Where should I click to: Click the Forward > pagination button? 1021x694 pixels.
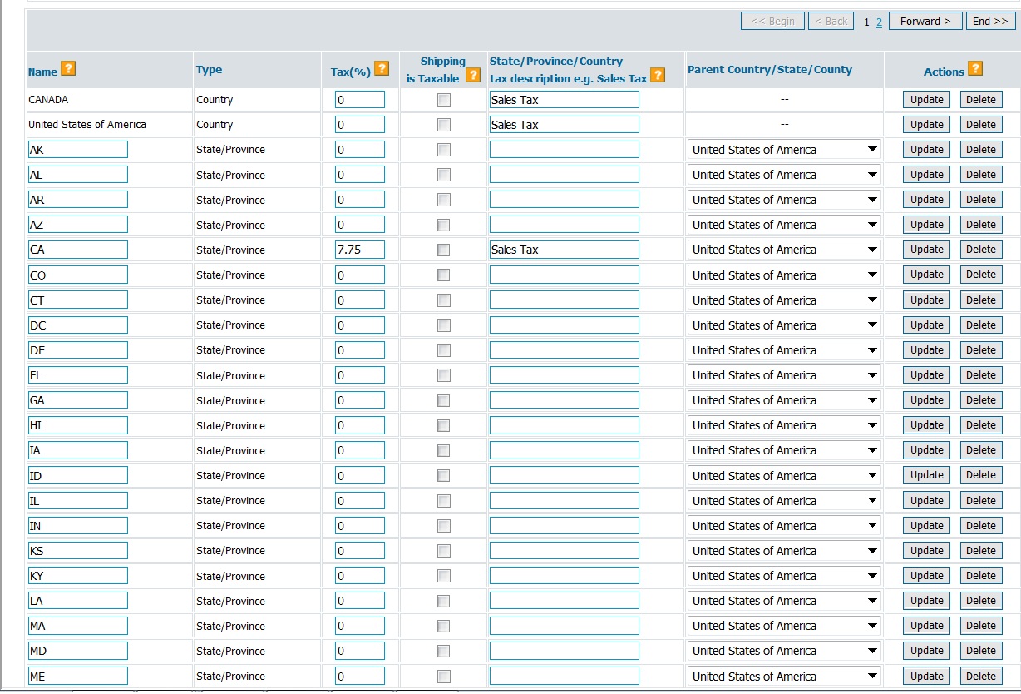(x=925, y=22)
